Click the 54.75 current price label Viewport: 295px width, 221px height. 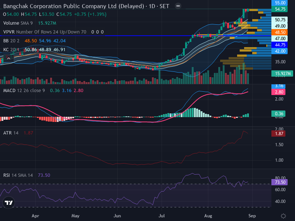[x=280, y=9]
